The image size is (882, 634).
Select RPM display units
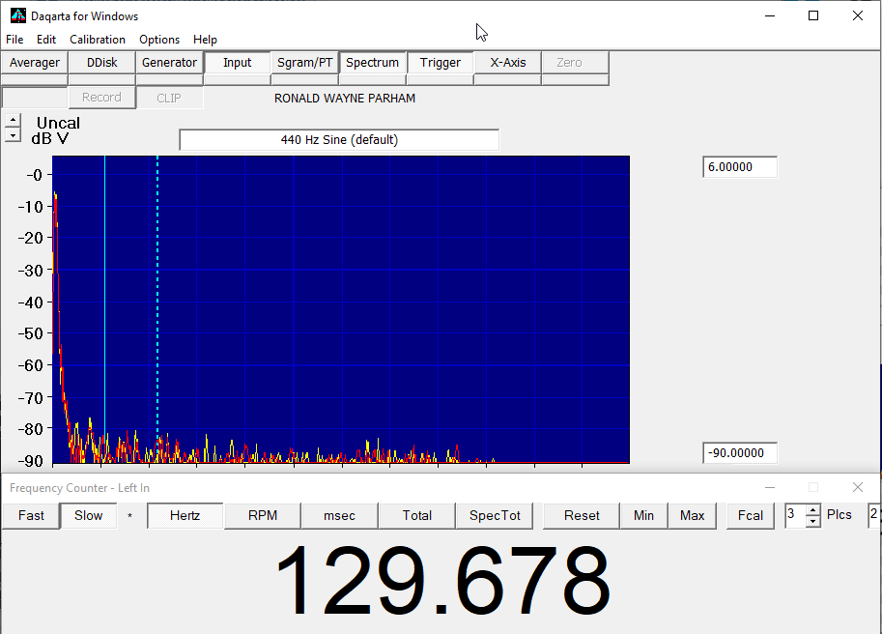pos(262,515)
